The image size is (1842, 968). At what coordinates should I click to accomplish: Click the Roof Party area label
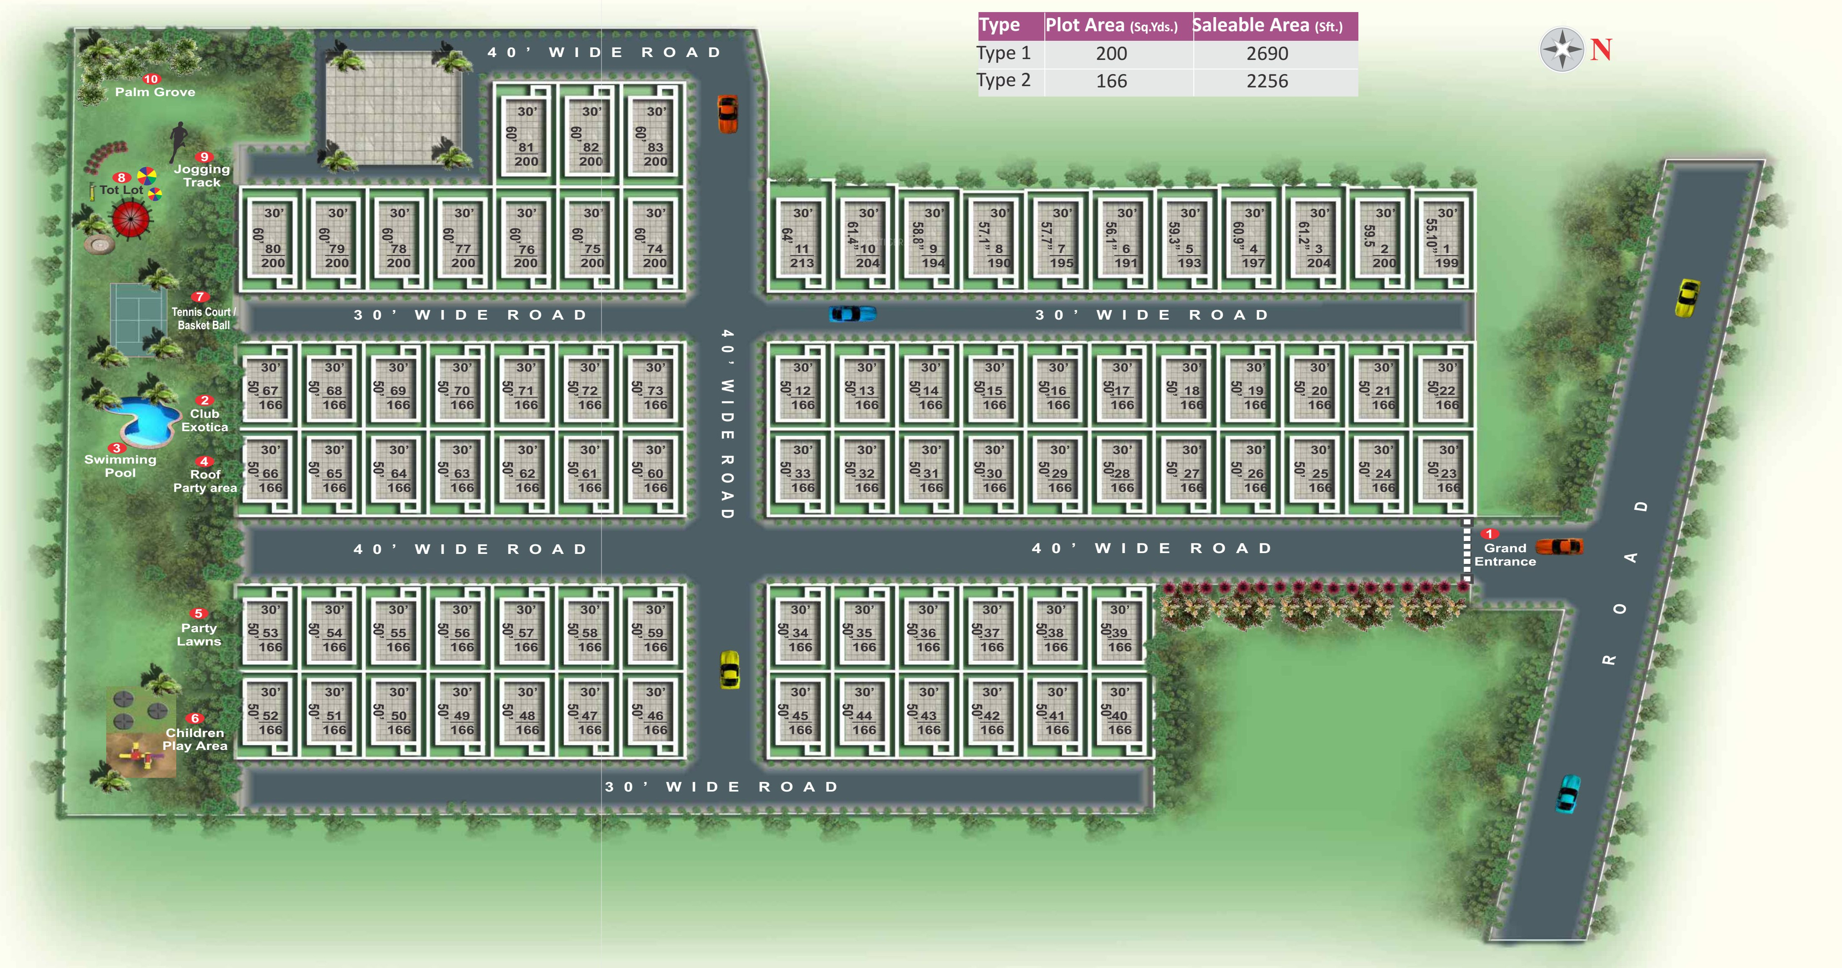(205, 481)
